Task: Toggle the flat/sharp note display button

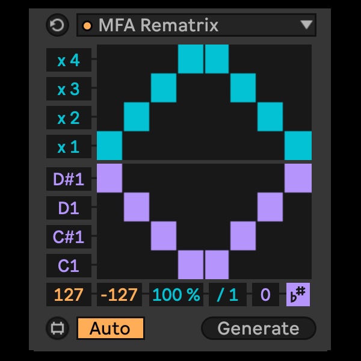Action: tap(298, 295)
